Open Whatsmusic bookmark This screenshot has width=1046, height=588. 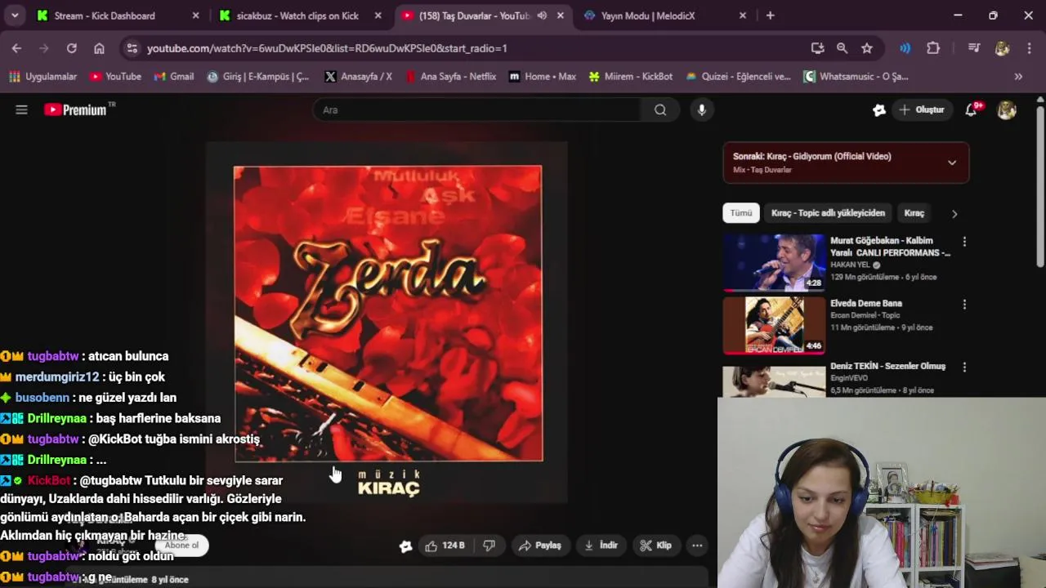(856, 77)
